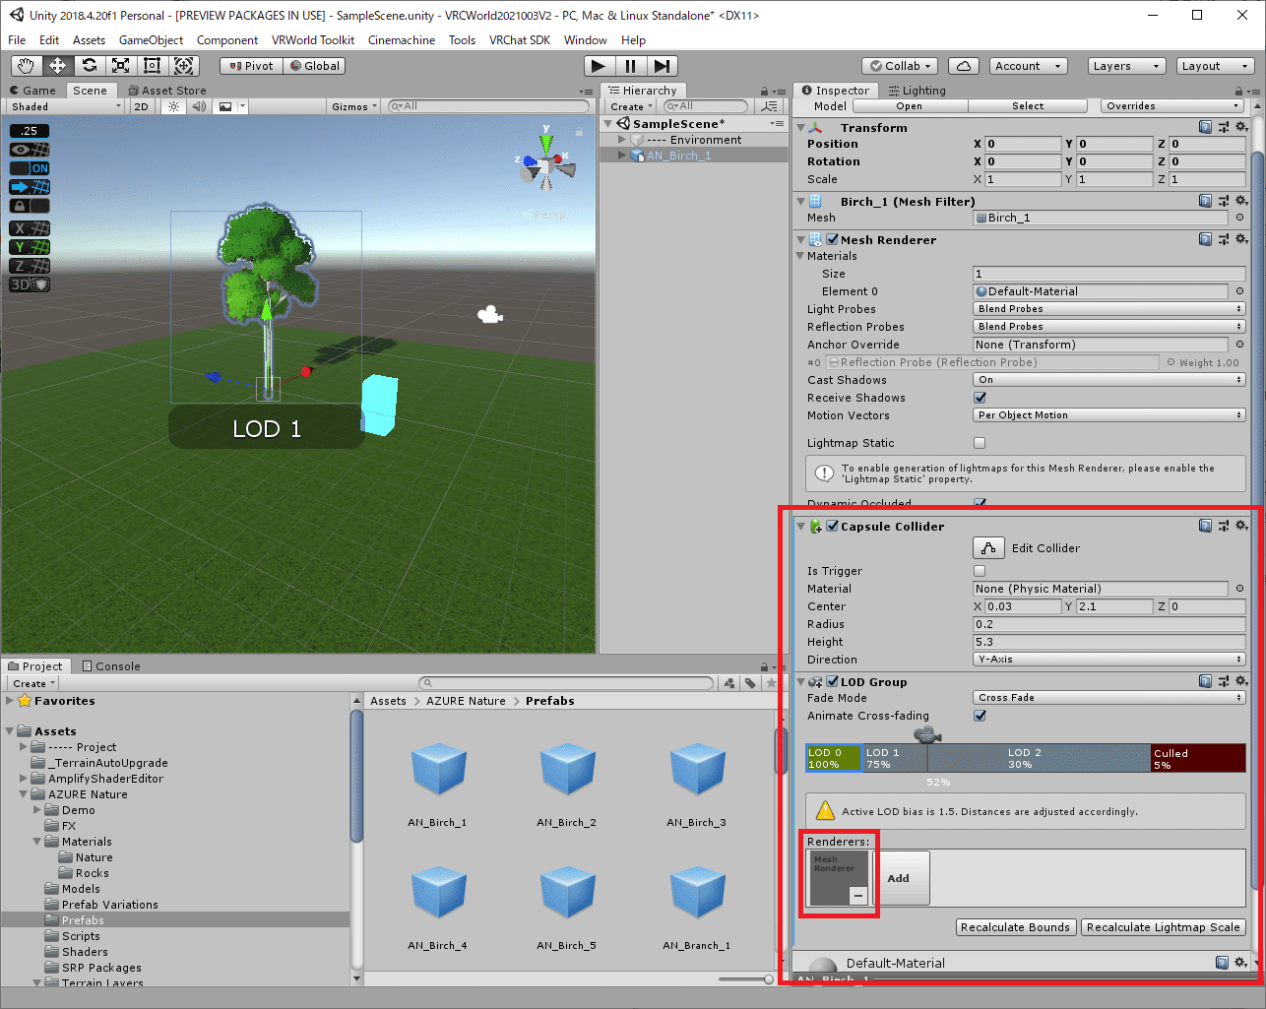The height and width of the screenshot is (1009, 1266).
Task: Click the scene orientation gizmo
Action: (546, 165)
